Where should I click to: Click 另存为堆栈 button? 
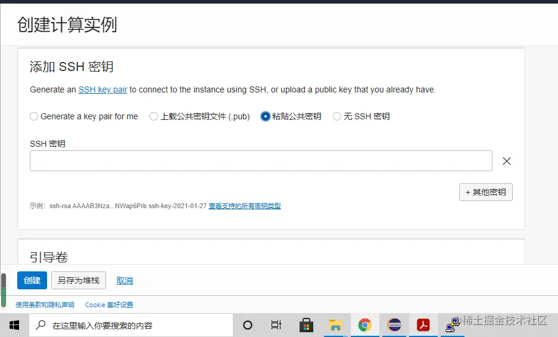79,280
